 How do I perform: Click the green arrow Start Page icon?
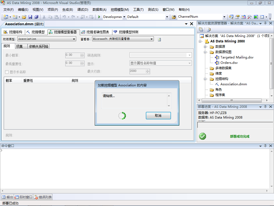click(x=256, y=17)
